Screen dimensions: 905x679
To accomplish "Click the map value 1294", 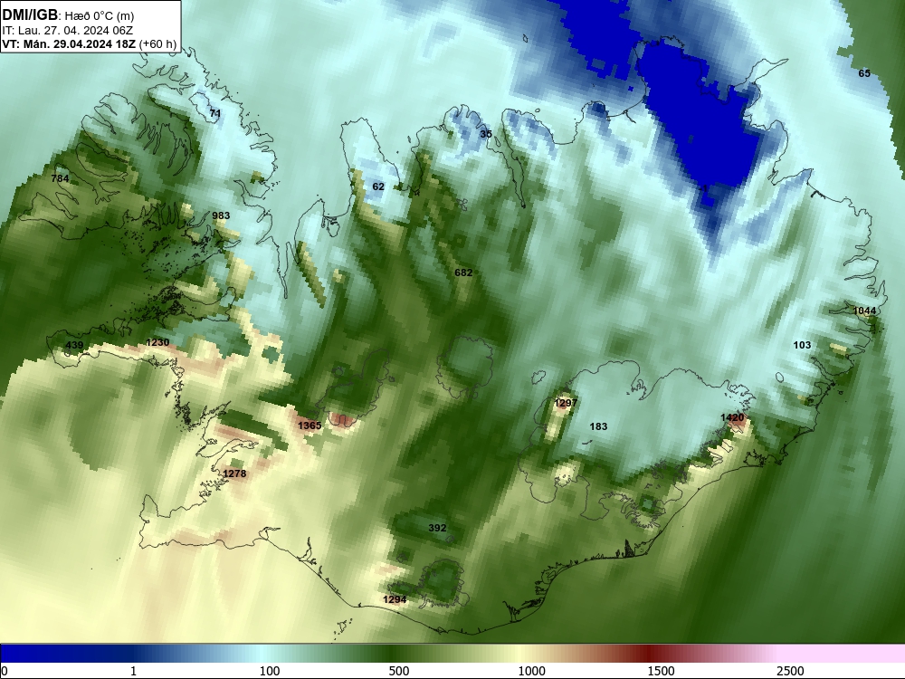I will click(x=395, y=599).
